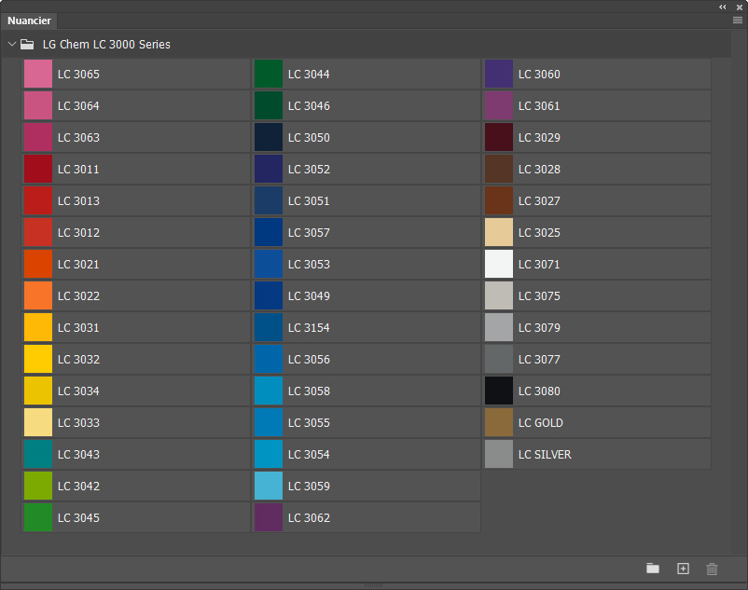Select the LC 3022 orange swatch
The width and height of the screenshot is (748, 590).
click(38, 295)
